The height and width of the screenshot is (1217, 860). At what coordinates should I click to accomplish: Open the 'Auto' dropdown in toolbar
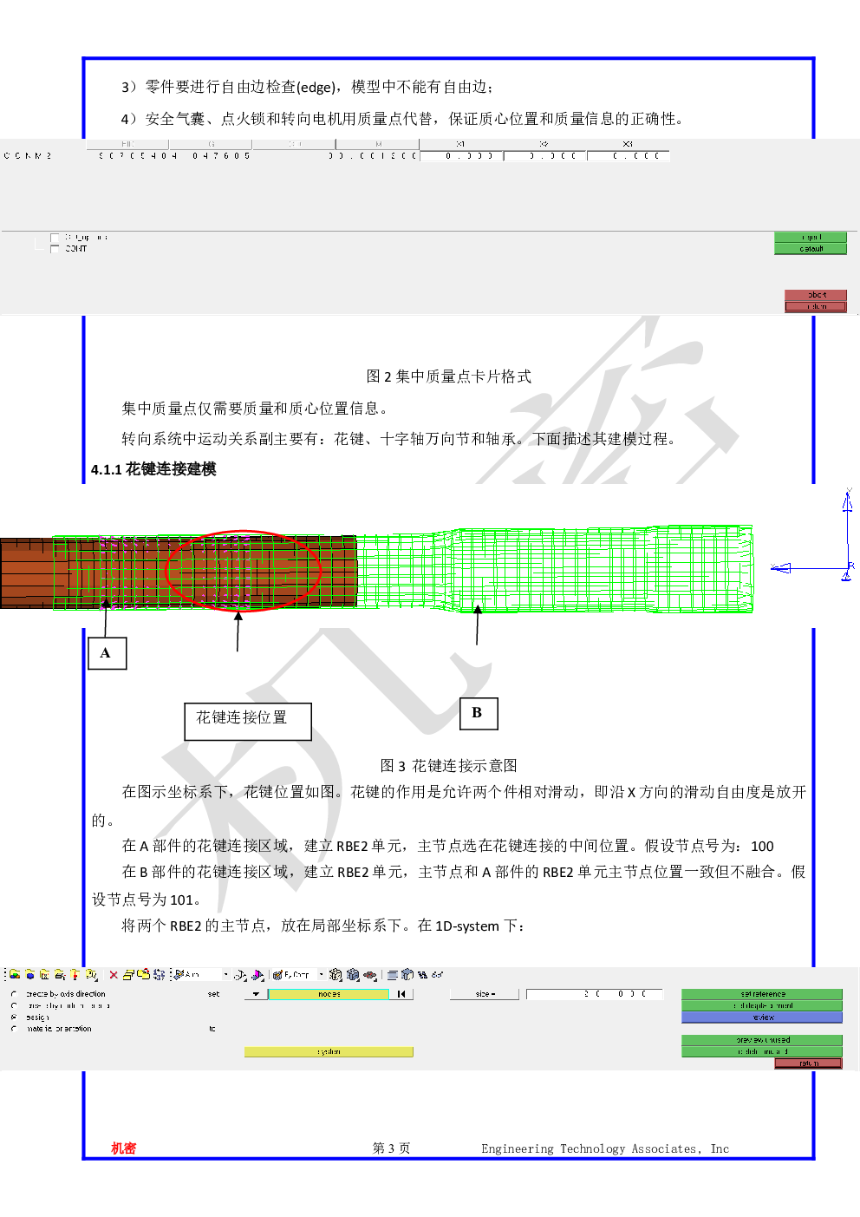225,975
